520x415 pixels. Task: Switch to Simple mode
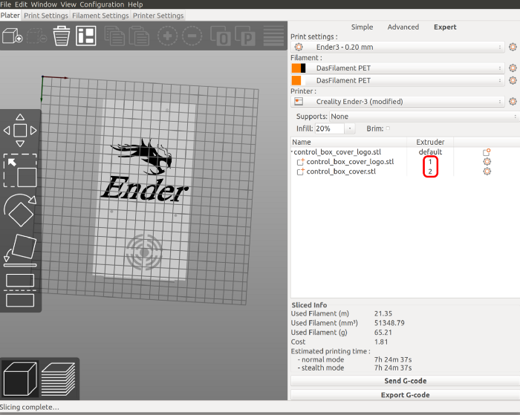pos(362,27)
